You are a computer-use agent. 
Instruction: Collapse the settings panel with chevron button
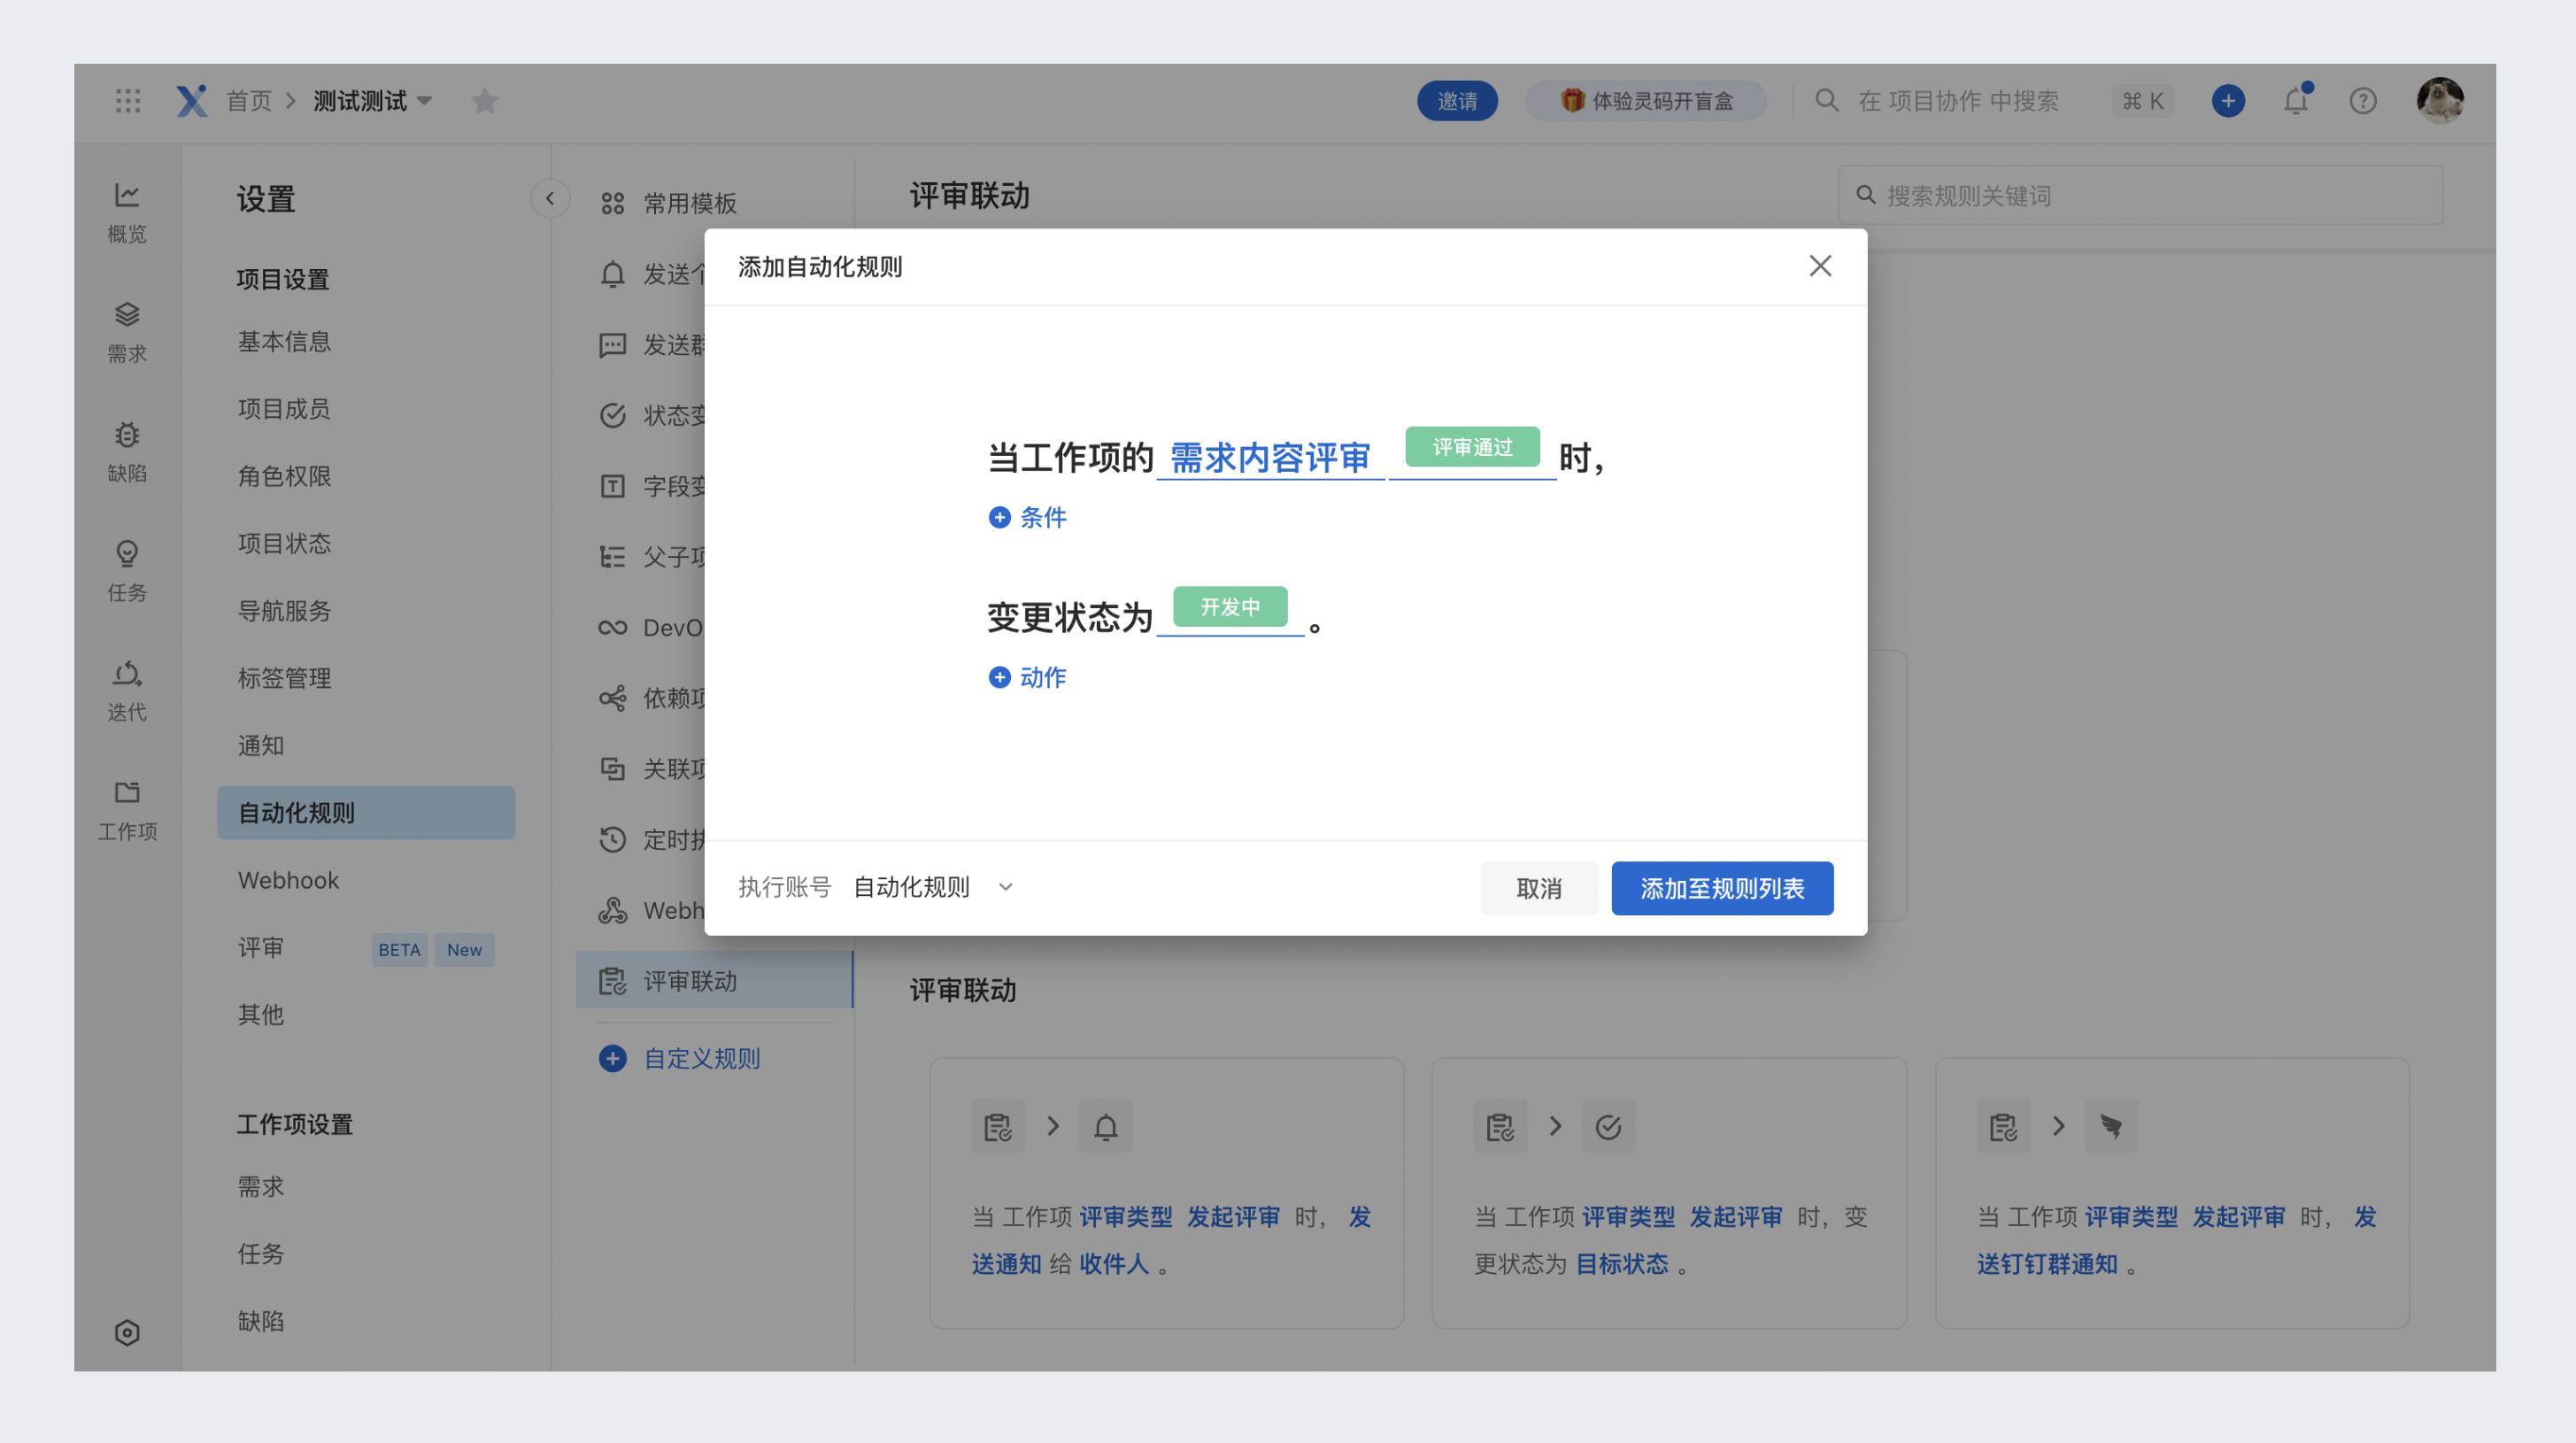550,198
